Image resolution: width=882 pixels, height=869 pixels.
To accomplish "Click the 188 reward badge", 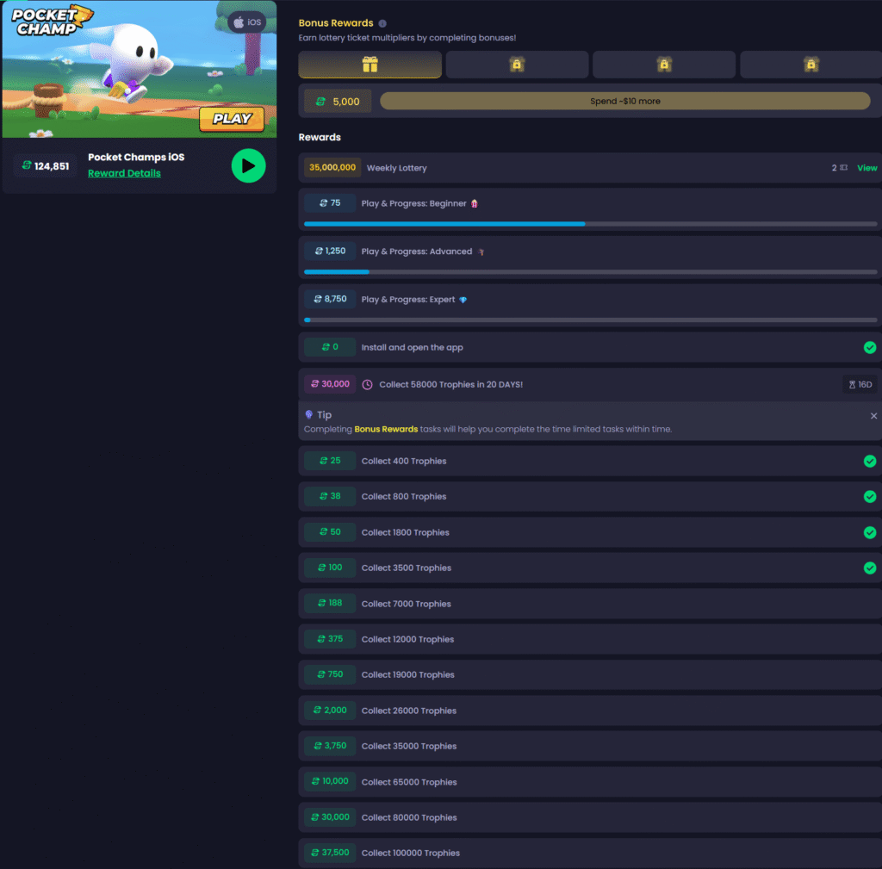I will click(x=330, y=603).
